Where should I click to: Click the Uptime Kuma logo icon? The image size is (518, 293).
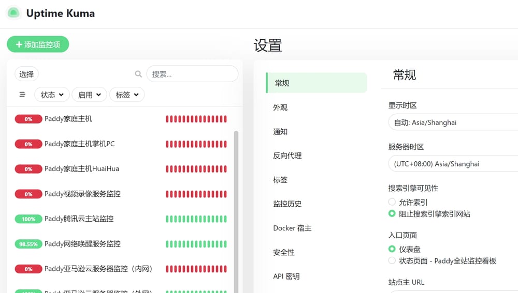click(x=13, y=13)
